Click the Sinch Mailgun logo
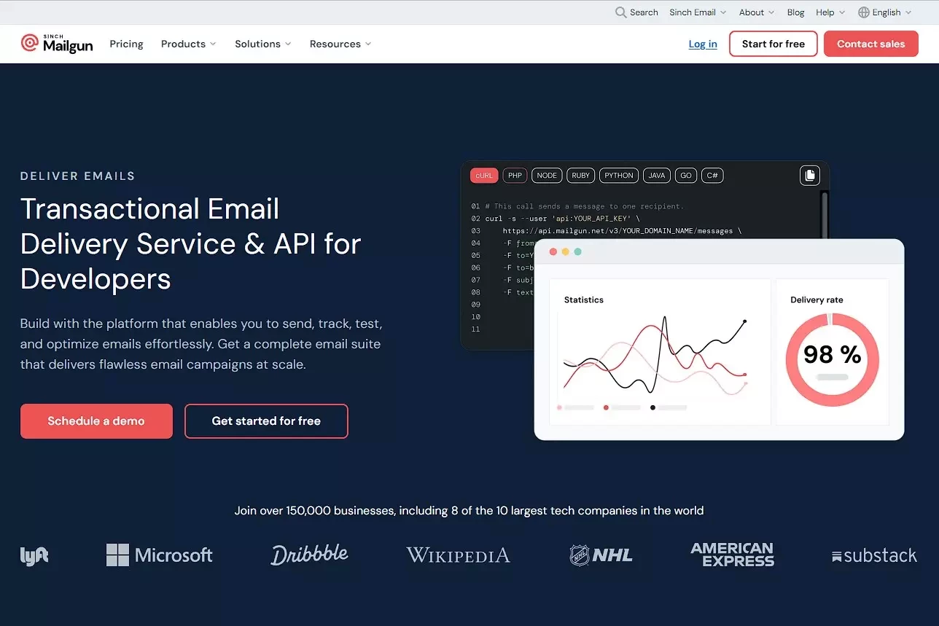 57,44
